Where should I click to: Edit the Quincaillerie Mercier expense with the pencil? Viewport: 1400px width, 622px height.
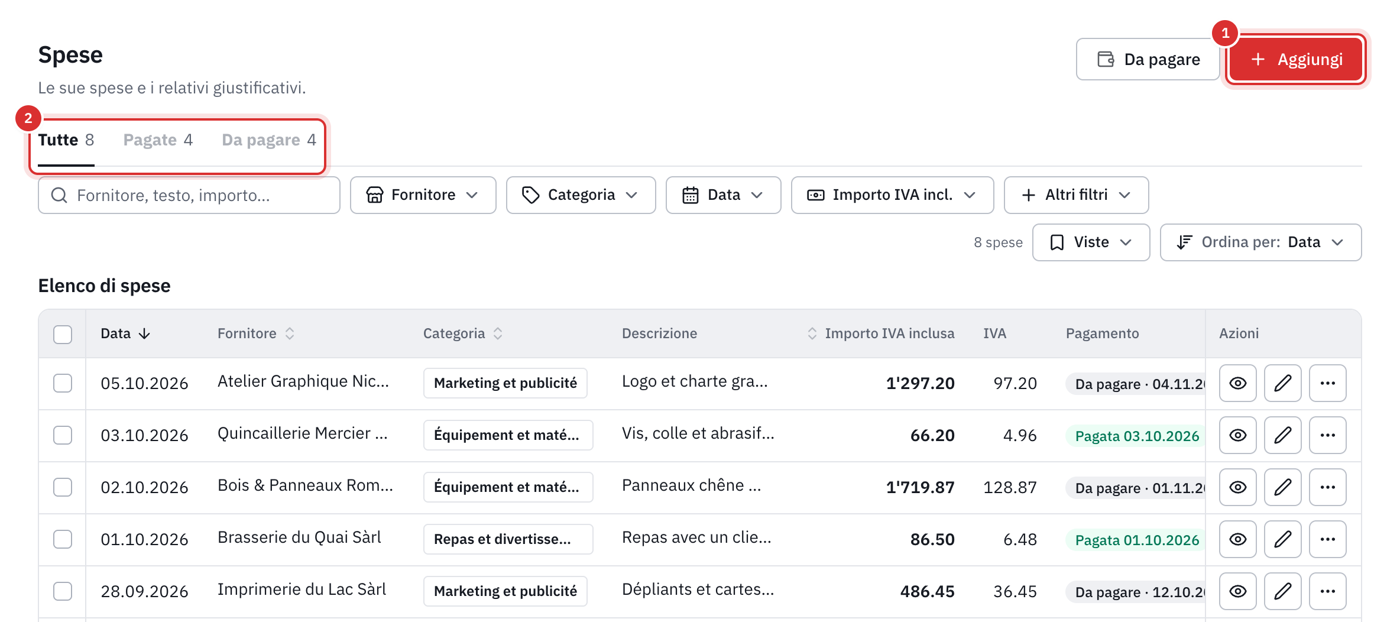coord(1282,435)
